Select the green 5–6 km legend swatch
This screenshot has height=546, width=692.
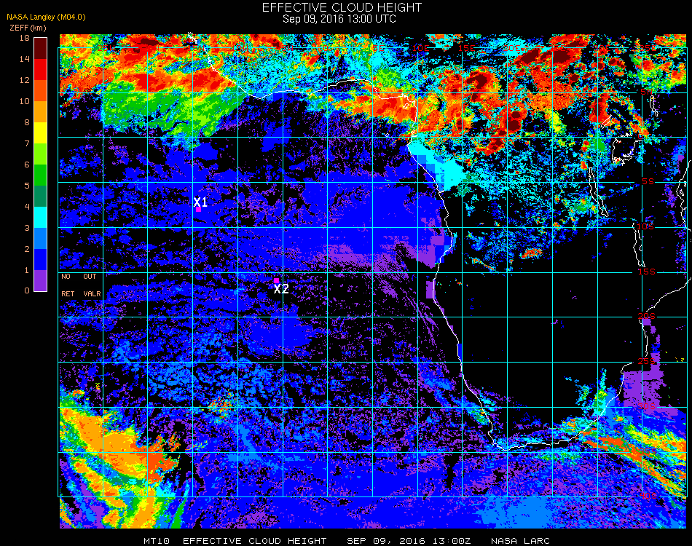click(41, 175)
